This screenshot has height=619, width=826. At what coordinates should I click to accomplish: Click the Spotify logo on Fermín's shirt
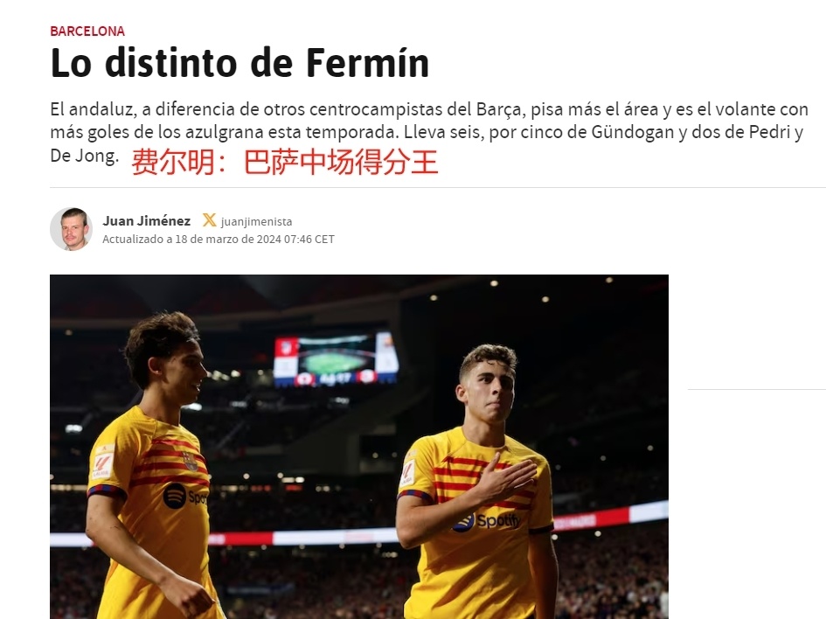486,522
